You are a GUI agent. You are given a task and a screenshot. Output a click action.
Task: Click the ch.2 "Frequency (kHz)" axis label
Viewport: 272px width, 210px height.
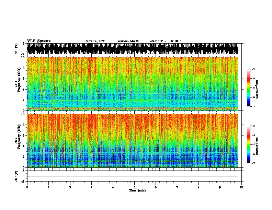[x=19, y=137]
